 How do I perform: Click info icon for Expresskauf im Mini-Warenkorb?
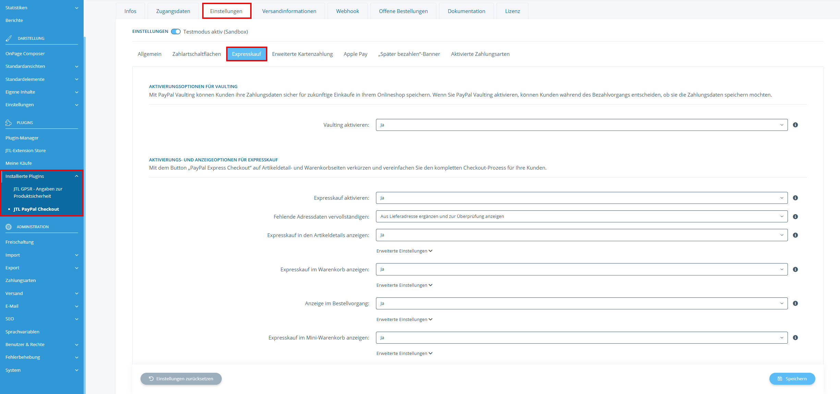[795, 338]
